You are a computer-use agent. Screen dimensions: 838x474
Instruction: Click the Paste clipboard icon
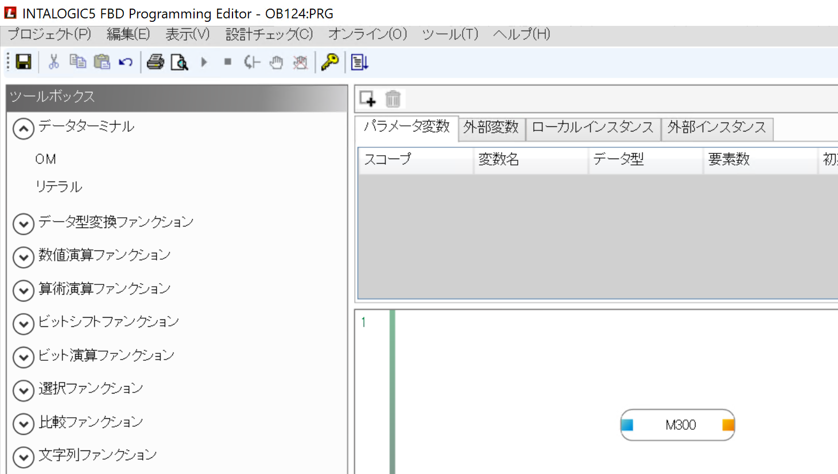[102, 62]
